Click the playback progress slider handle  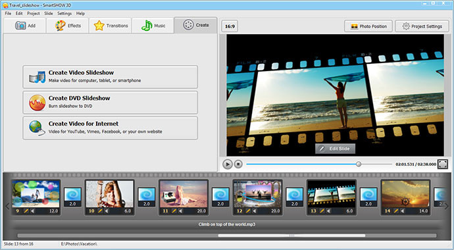click(359, 164)
